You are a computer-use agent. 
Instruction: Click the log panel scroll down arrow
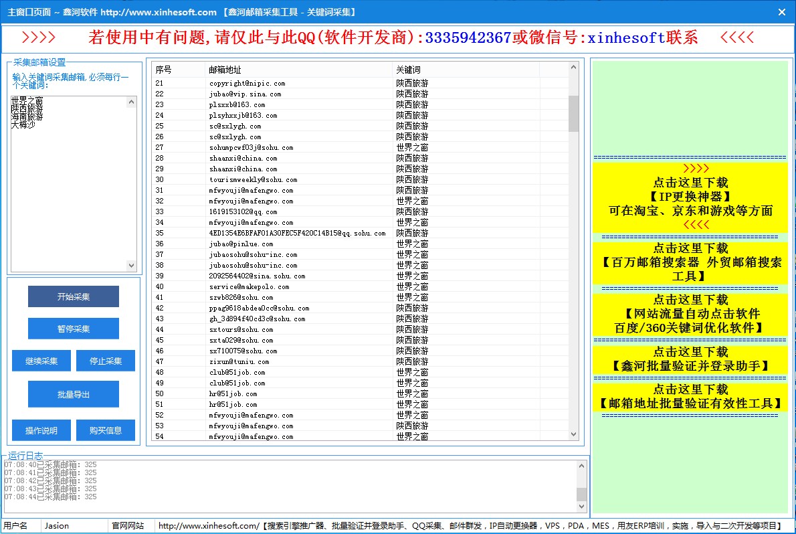coord(582,507)
